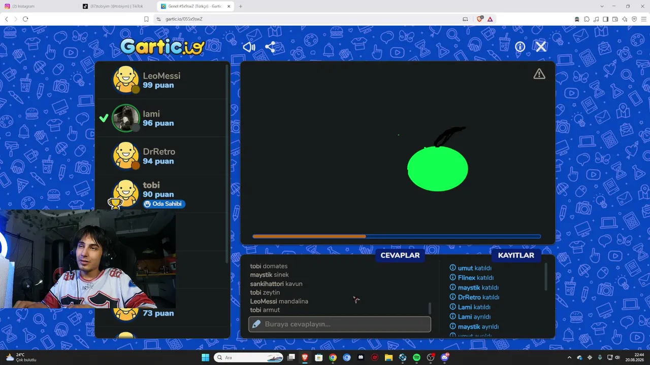Screen dimensions: 650x365
Task: Open a new browser tab
Action: [x=241, y=6]
